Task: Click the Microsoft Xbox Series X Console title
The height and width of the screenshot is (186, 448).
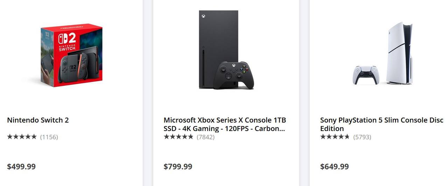Action: (x=225, y=124)
